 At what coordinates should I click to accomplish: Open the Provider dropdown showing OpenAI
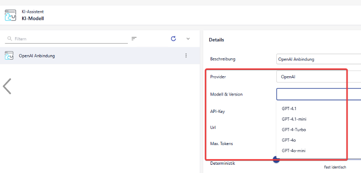(x=319, y=77)
